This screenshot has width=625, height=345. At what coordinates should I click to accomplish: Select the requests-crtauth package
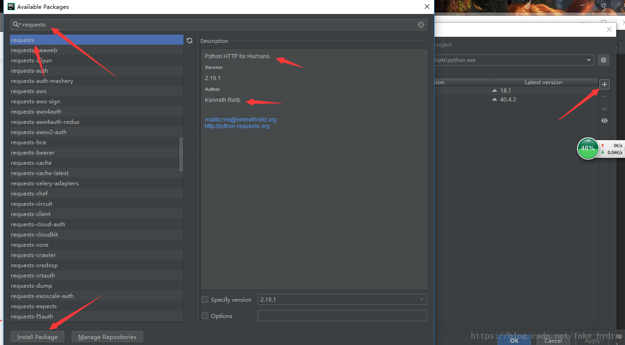coord(96,276)
